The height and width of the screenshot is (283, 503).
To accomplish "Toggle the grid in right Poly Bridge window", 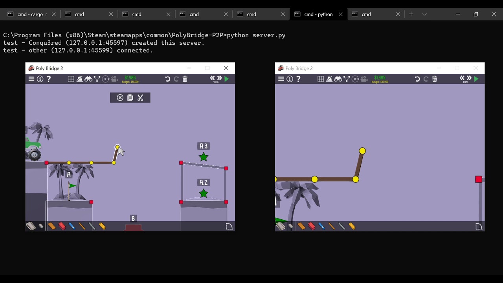I will tap(321, 79).
